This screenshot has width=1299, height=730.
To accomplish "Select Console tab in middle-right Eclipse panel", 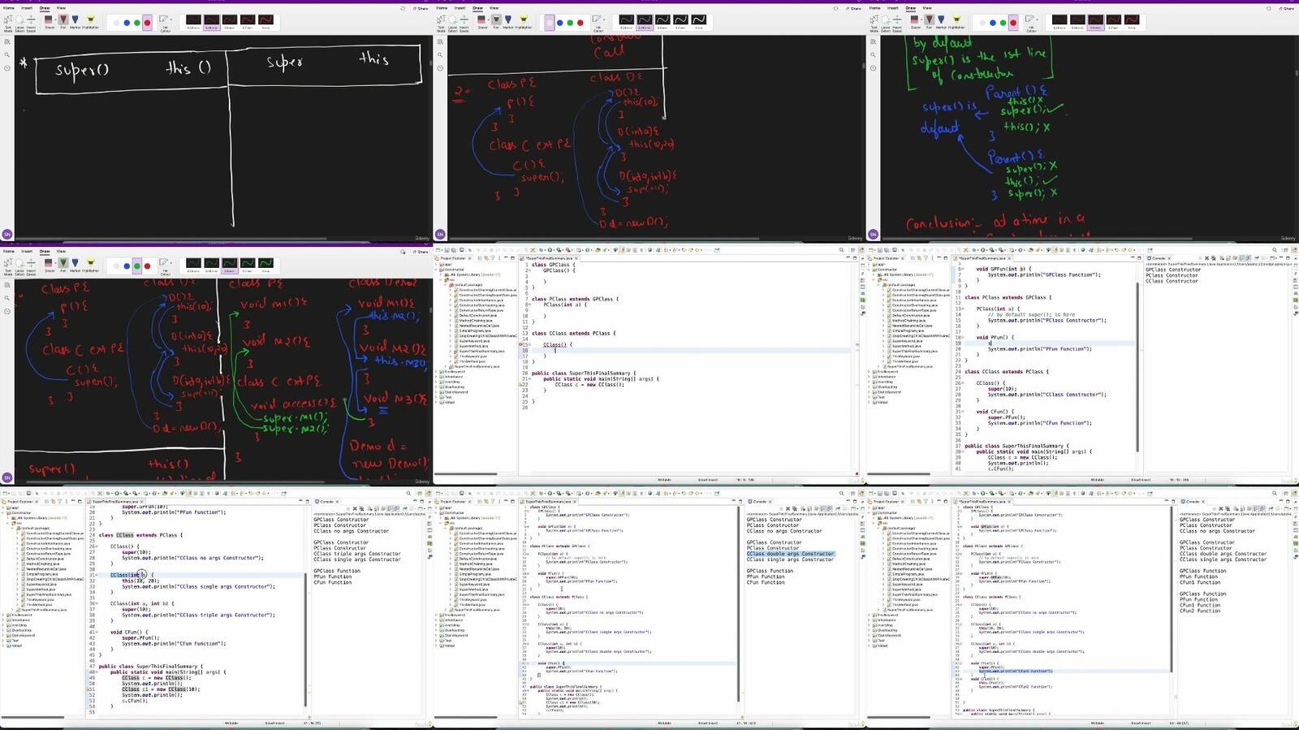I will [x=1159, y=258].
